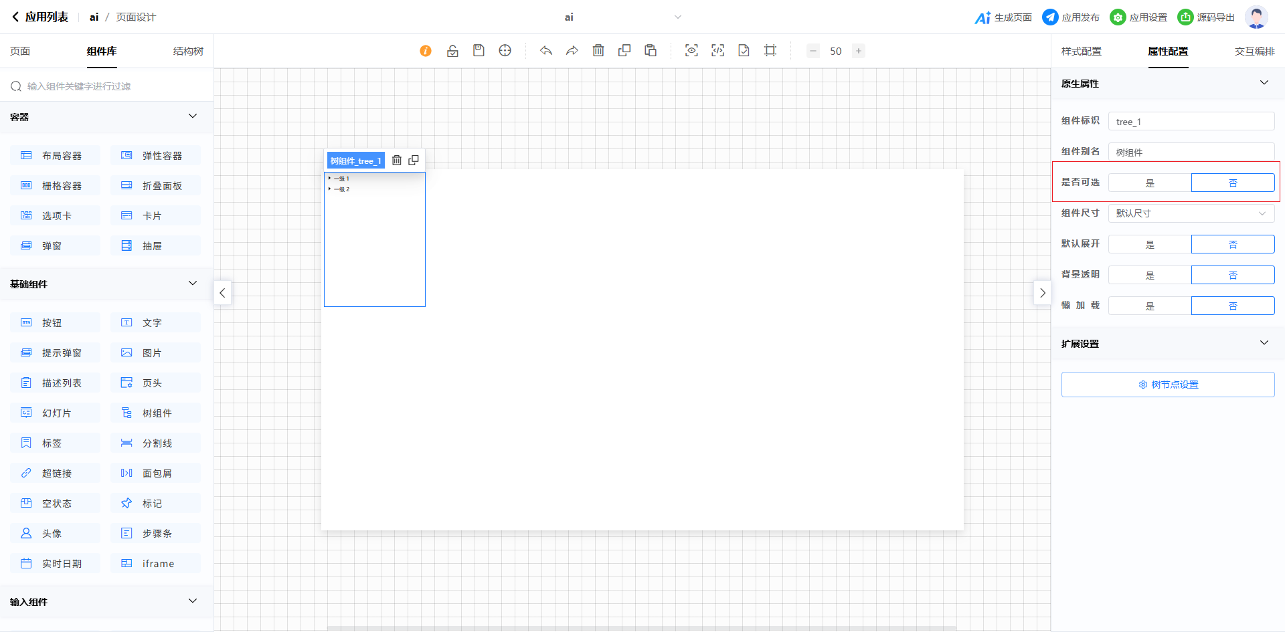Viewport: 1285px width, 632px height.
Task: Click the redo arrow icon
Action: click(x=572, y=51)
